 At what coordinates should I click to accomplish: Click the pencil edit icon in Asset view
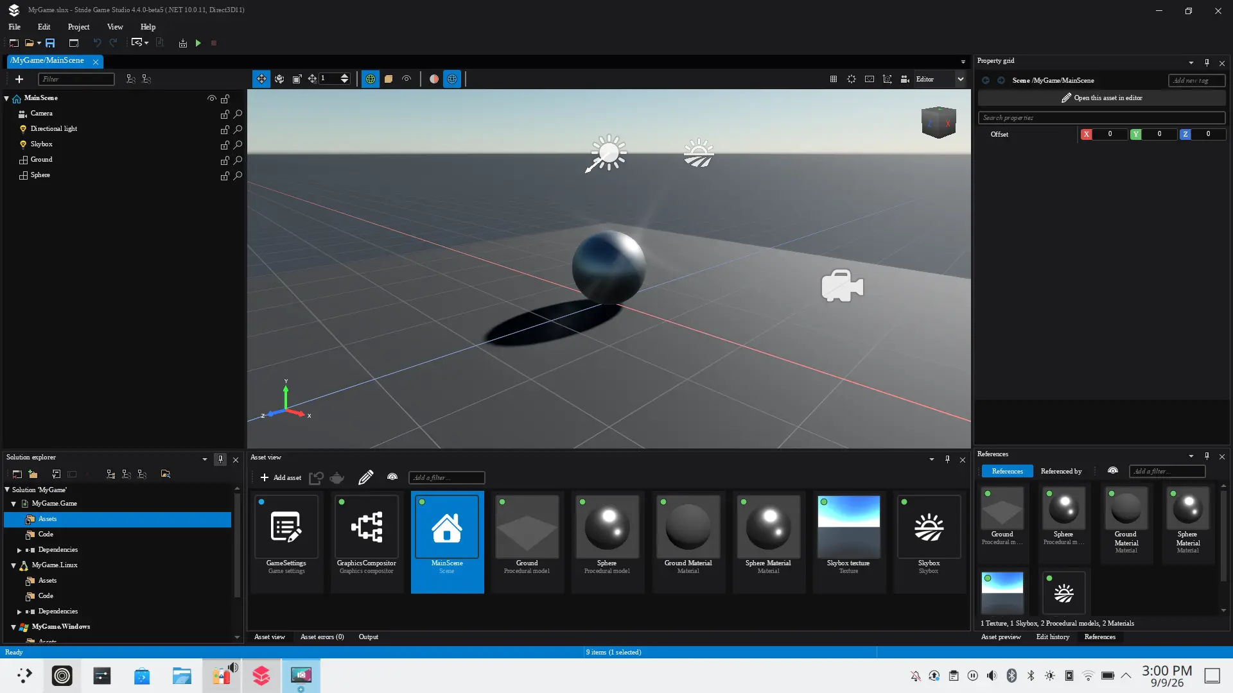(365, 477)
